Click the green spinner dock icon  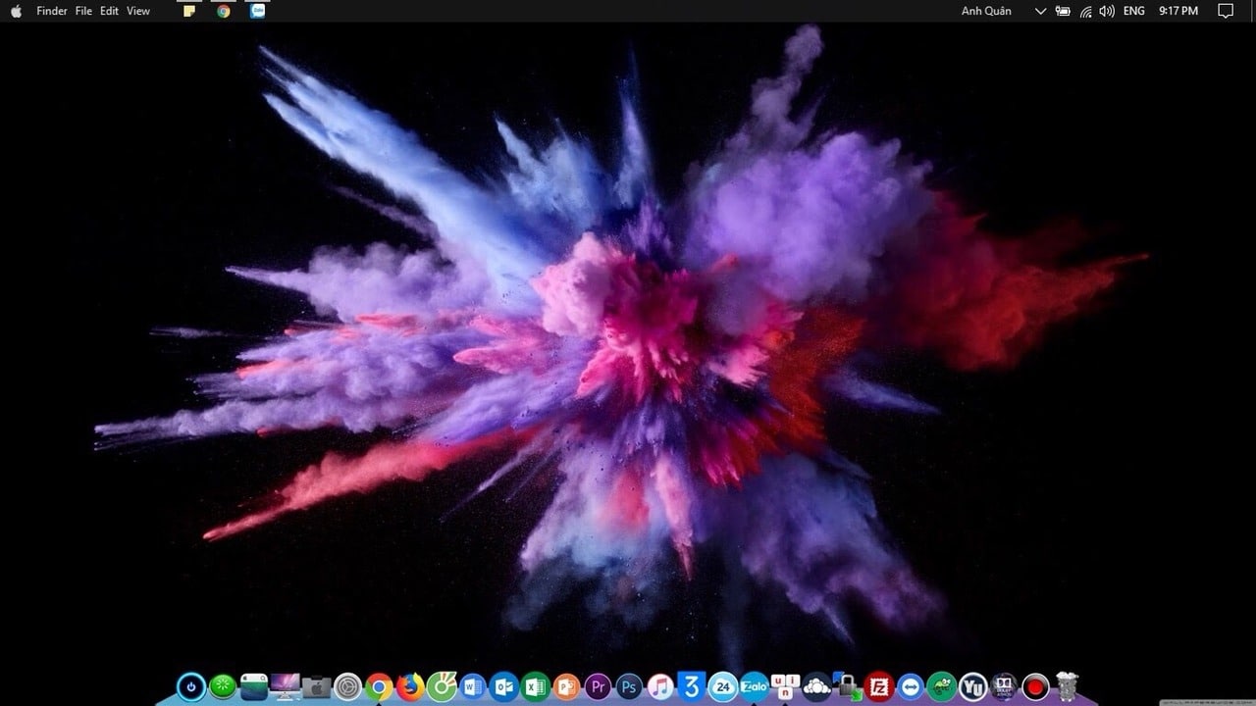click(x=223, y=687)
